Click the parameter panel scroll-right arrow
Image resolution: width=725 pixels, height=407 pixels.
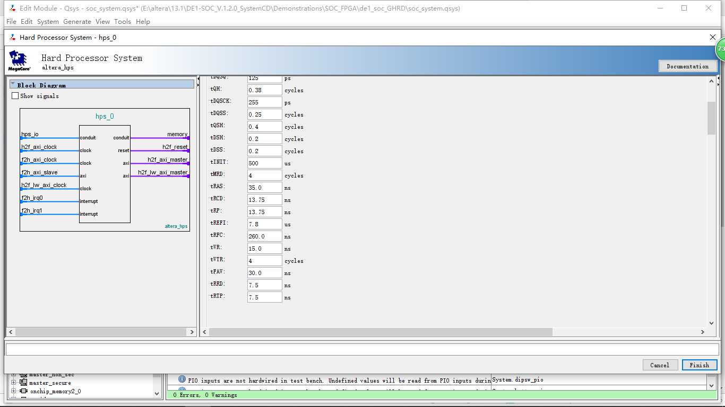(702, 332)
